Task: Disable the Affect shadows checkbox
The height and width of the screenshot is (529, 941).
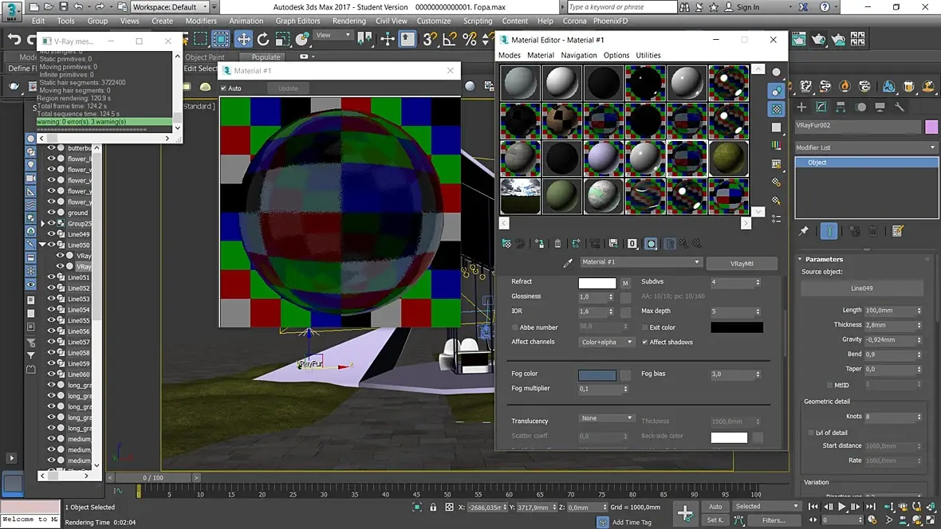Action: click(x=645, y=343)
